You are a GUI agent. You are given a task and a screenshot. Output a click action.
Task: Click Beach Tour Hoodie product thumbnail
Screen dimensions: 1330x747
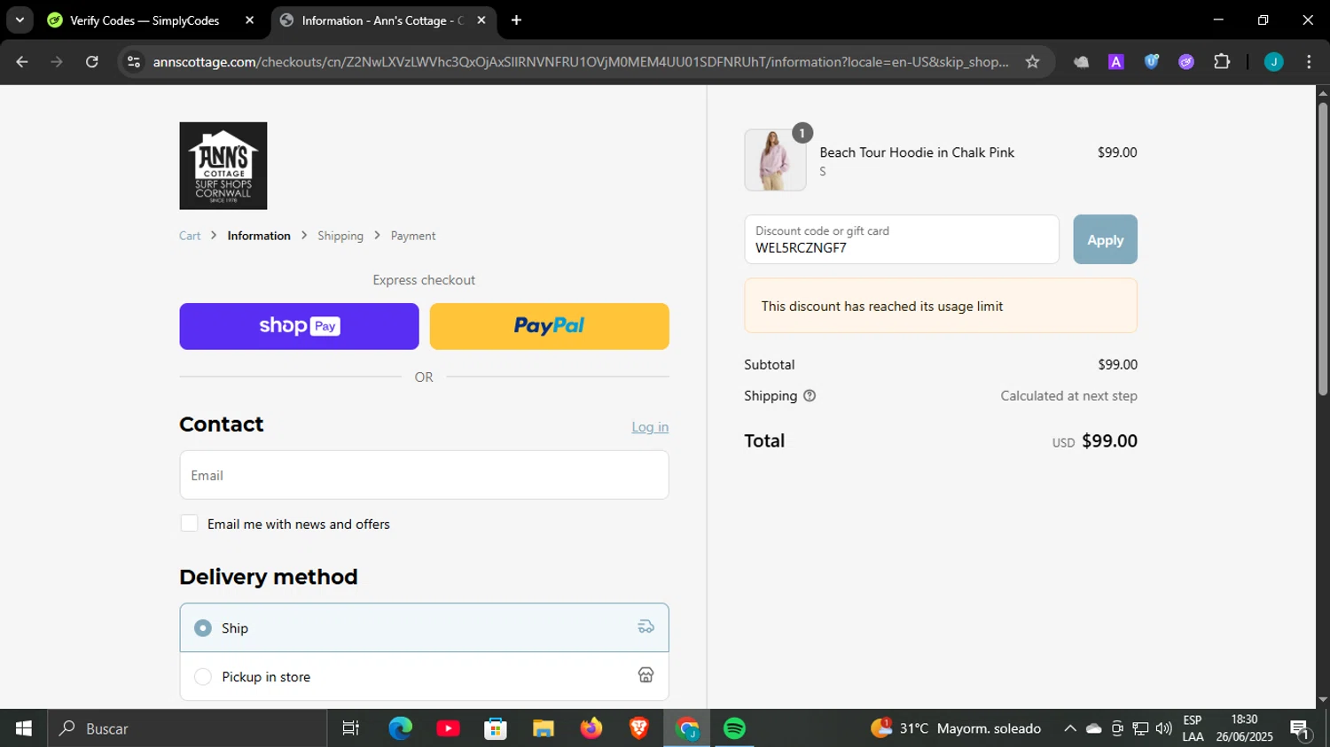(x=775, y=160)
